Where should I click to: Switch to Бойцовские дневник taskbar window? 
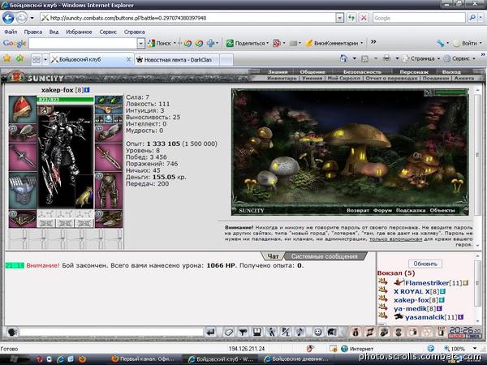point(296,359)
